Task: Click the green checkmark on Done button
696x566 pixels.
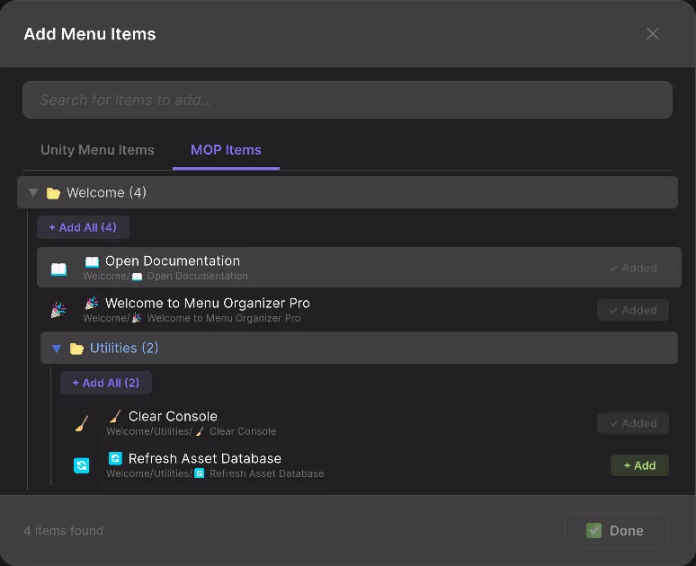Action: pyautogui.click(x=593, y=531)
